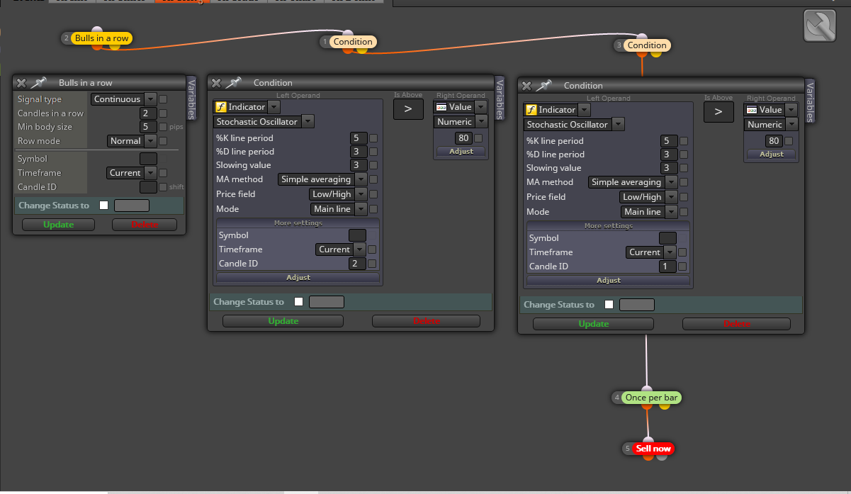Click Update in Bulls in a row panel
This screenshot has height=494, width=851.
59,225
